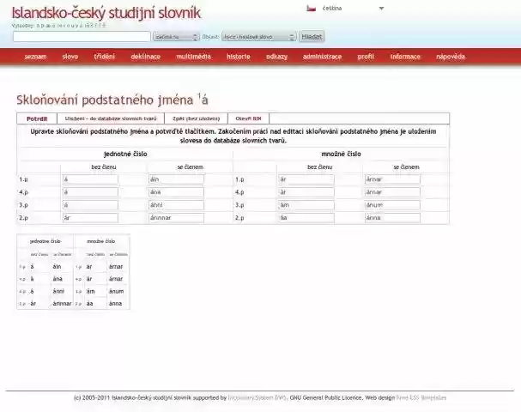The image size is (521, 412).
Task: Open the třídění menu
Action: [x=105, y=57]
